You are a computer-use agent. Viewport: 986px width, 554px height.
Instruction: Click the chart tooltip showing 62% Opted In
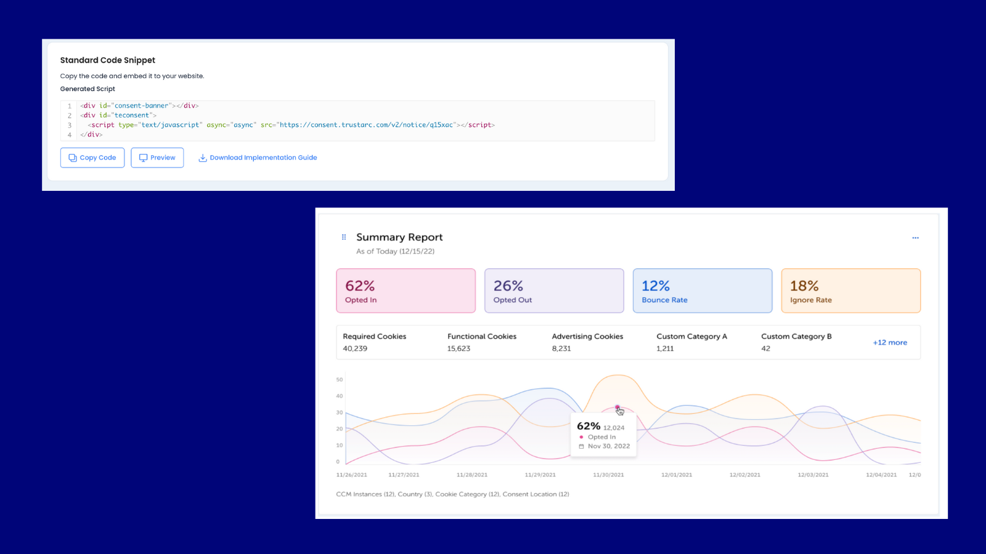604,435
